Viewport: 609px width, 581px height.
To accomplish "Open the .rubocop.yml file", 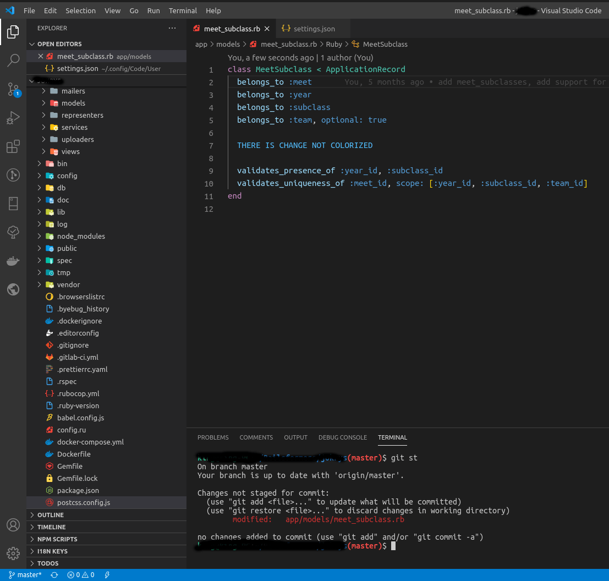I will pyautogui.click(x=106, y=393).
